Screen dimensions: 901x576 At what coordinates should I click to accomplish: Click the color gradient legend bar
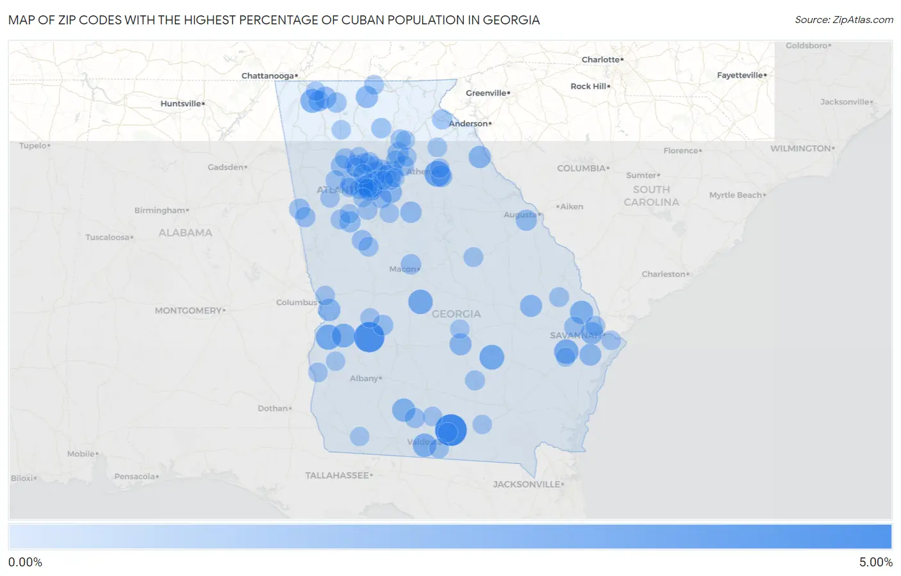tap(450, 537)
